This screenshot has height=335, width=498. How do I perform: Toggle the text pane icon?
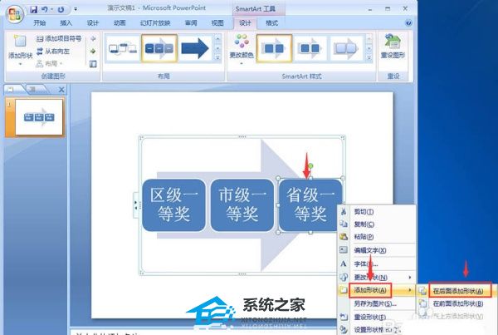click(x=93, y=64)
